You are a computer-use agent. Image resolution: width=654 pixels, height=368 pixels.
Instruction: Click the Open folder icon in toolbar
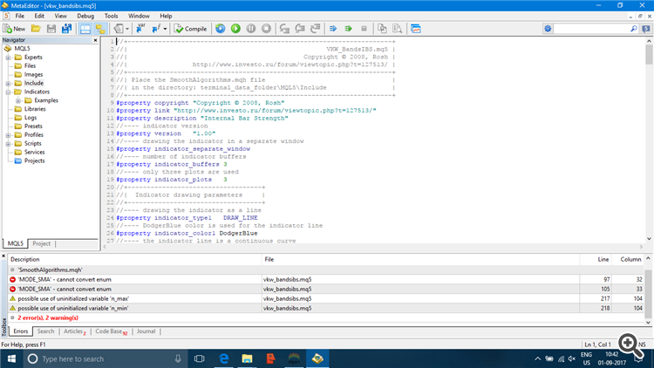[36, 29]
